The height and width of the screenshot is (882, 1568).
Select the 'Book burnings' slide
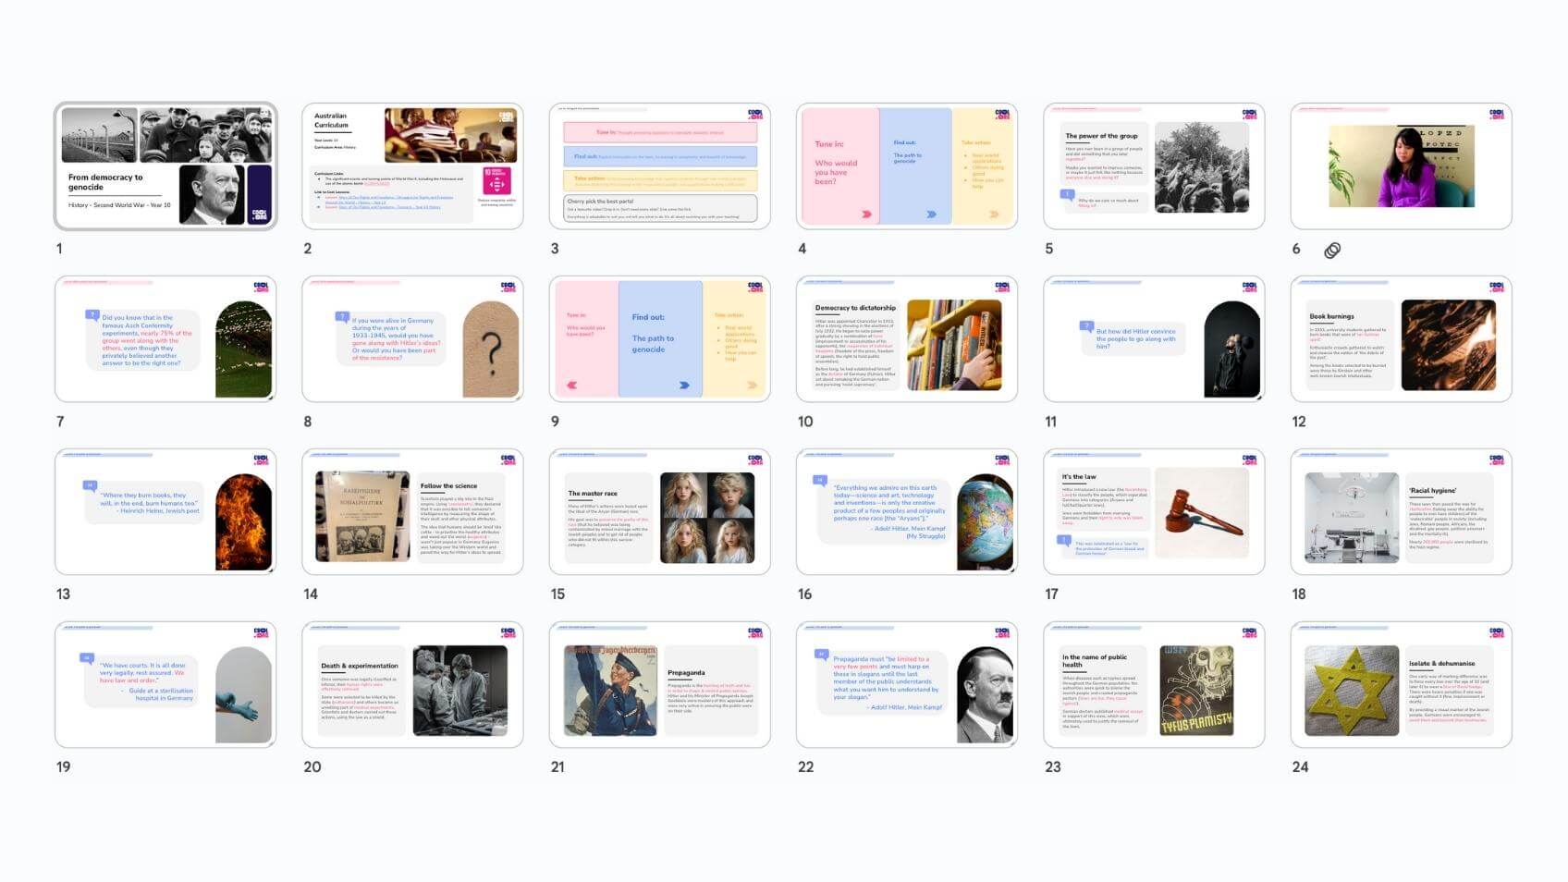[x=1401, y=339]
